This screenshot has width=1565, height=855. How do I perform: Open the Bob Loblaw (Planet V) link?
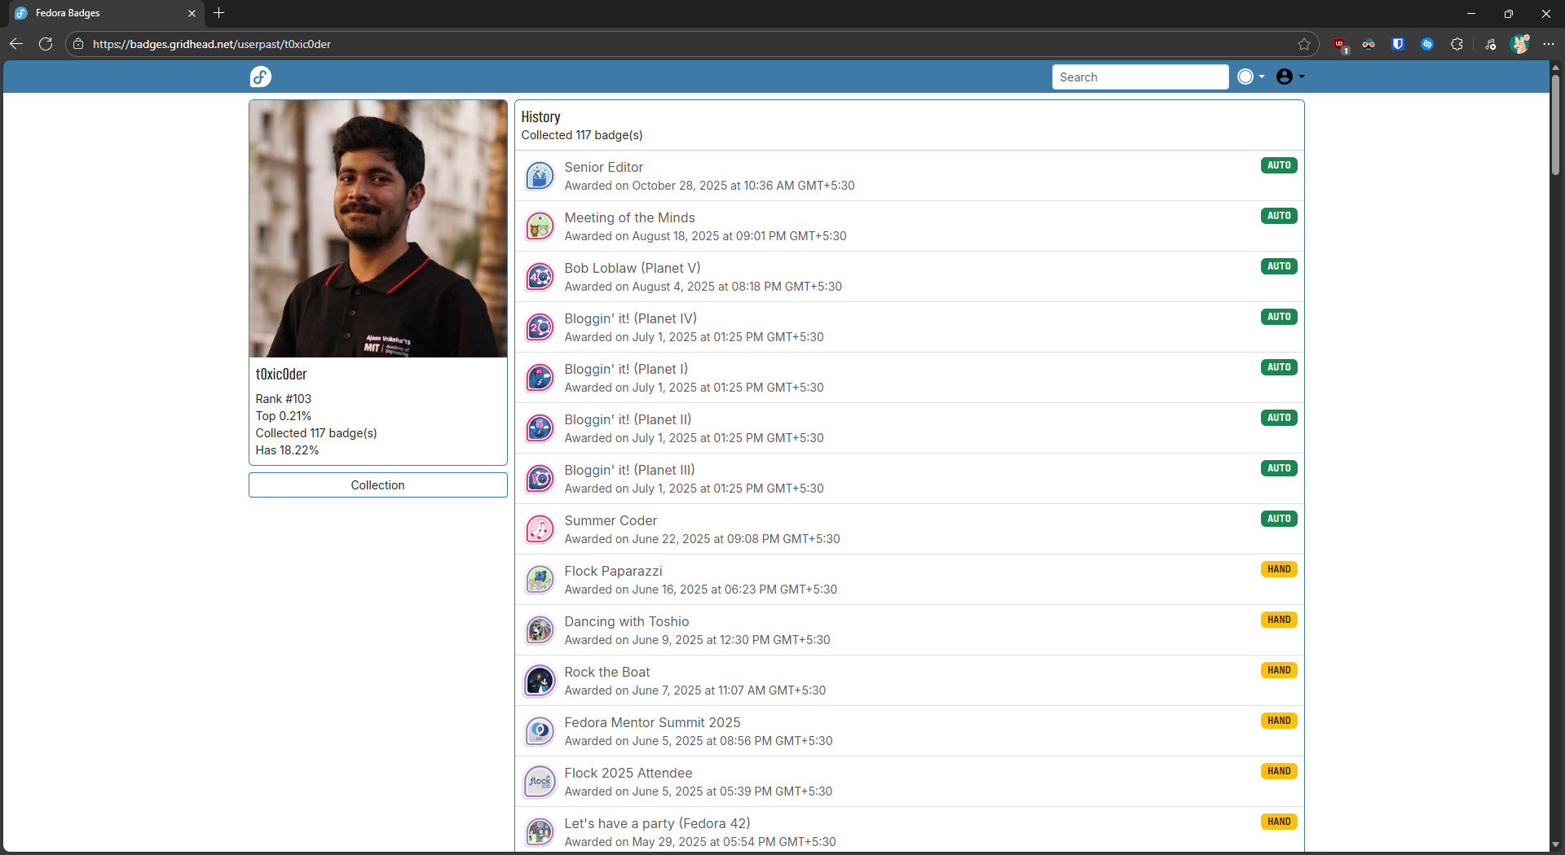pyautogui.click(x=632, y=268)
